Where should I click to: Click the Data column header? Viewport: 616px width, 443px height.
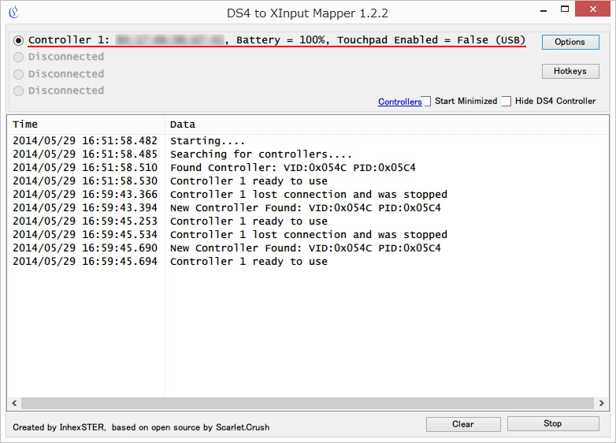[x=387, y=125]
